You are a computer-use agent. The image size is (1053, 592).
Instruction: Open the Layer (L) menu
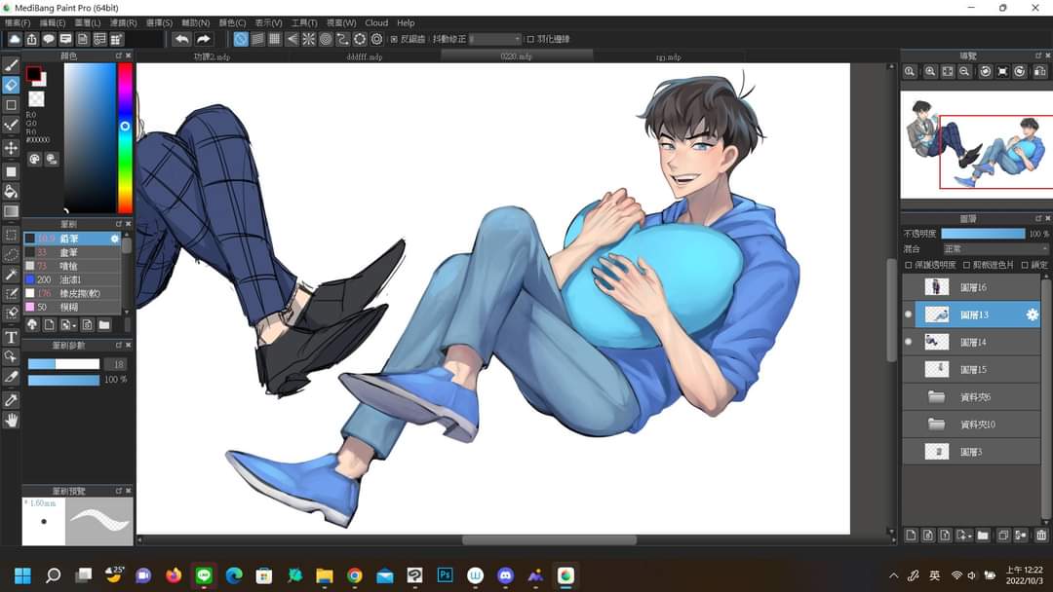click(88, 22)
